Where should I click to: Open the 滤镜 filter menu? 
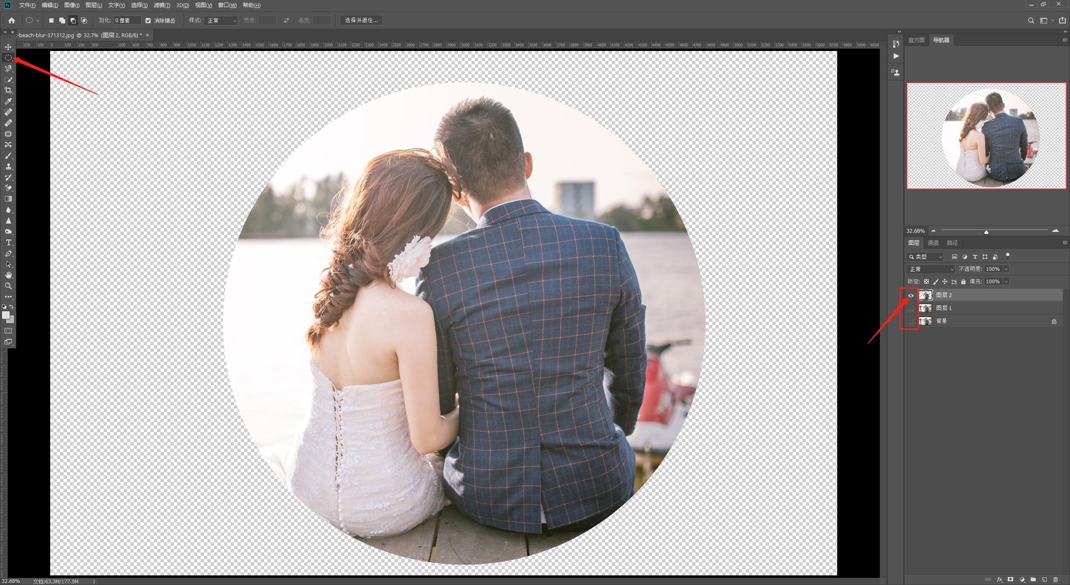click(162, 5)
